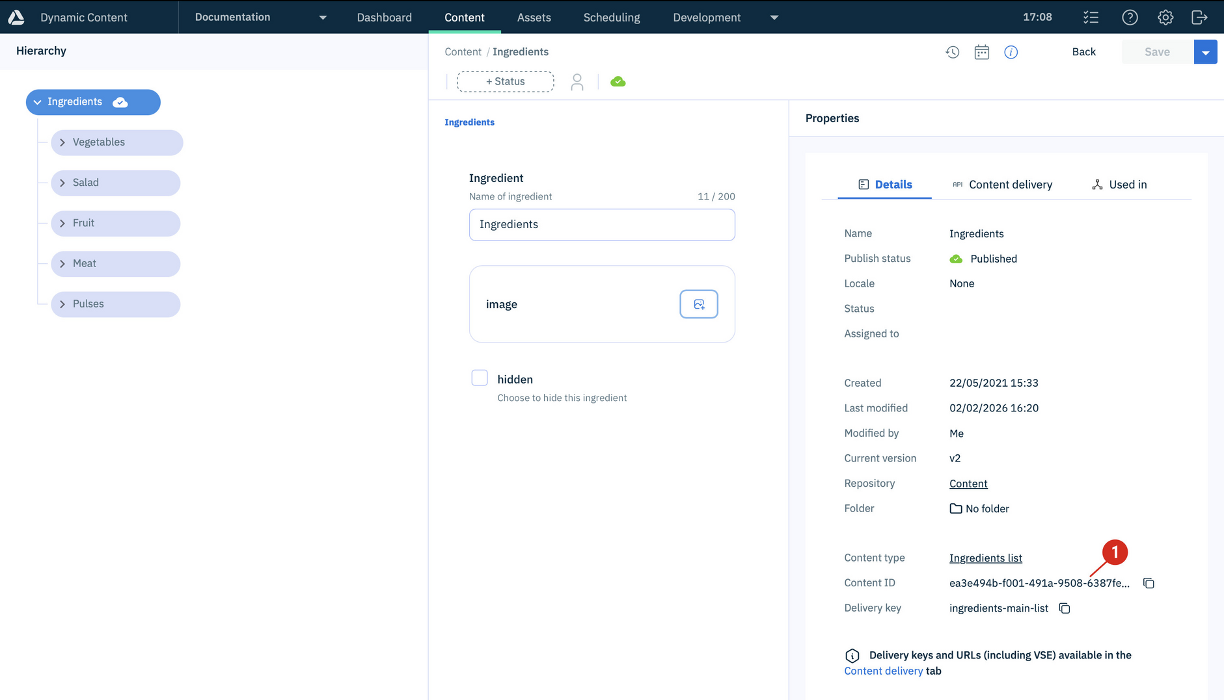Collapse the Ingredients root node

coord(38,102)
